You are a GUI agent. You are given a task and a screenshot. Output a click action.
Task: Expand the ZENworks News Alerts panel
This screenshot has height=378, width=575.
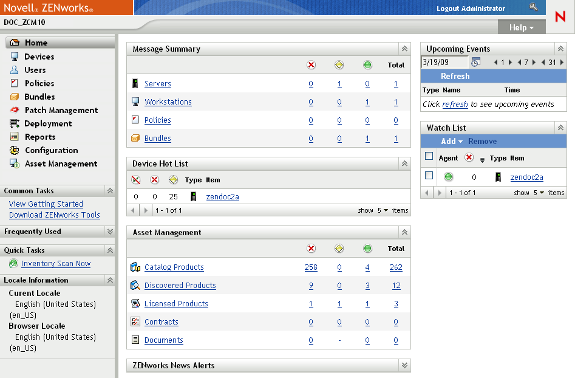pos(404,365)
